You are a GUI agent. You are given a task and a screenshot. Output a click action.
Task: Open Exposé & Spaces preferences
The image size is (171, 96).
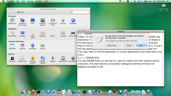tap(43, 22)
